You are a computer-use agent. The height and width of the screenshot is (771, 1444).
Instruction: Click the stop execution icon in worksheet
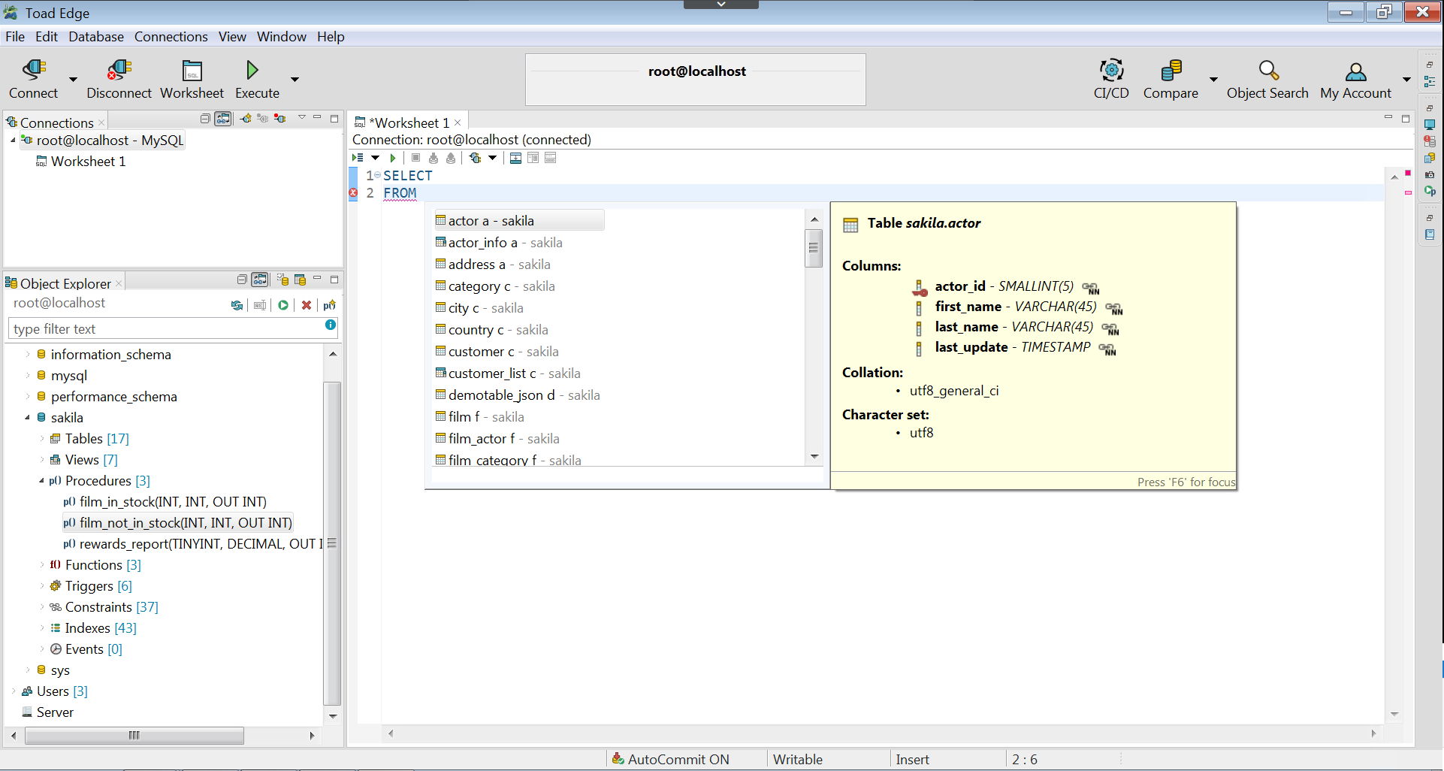[415, 158]
